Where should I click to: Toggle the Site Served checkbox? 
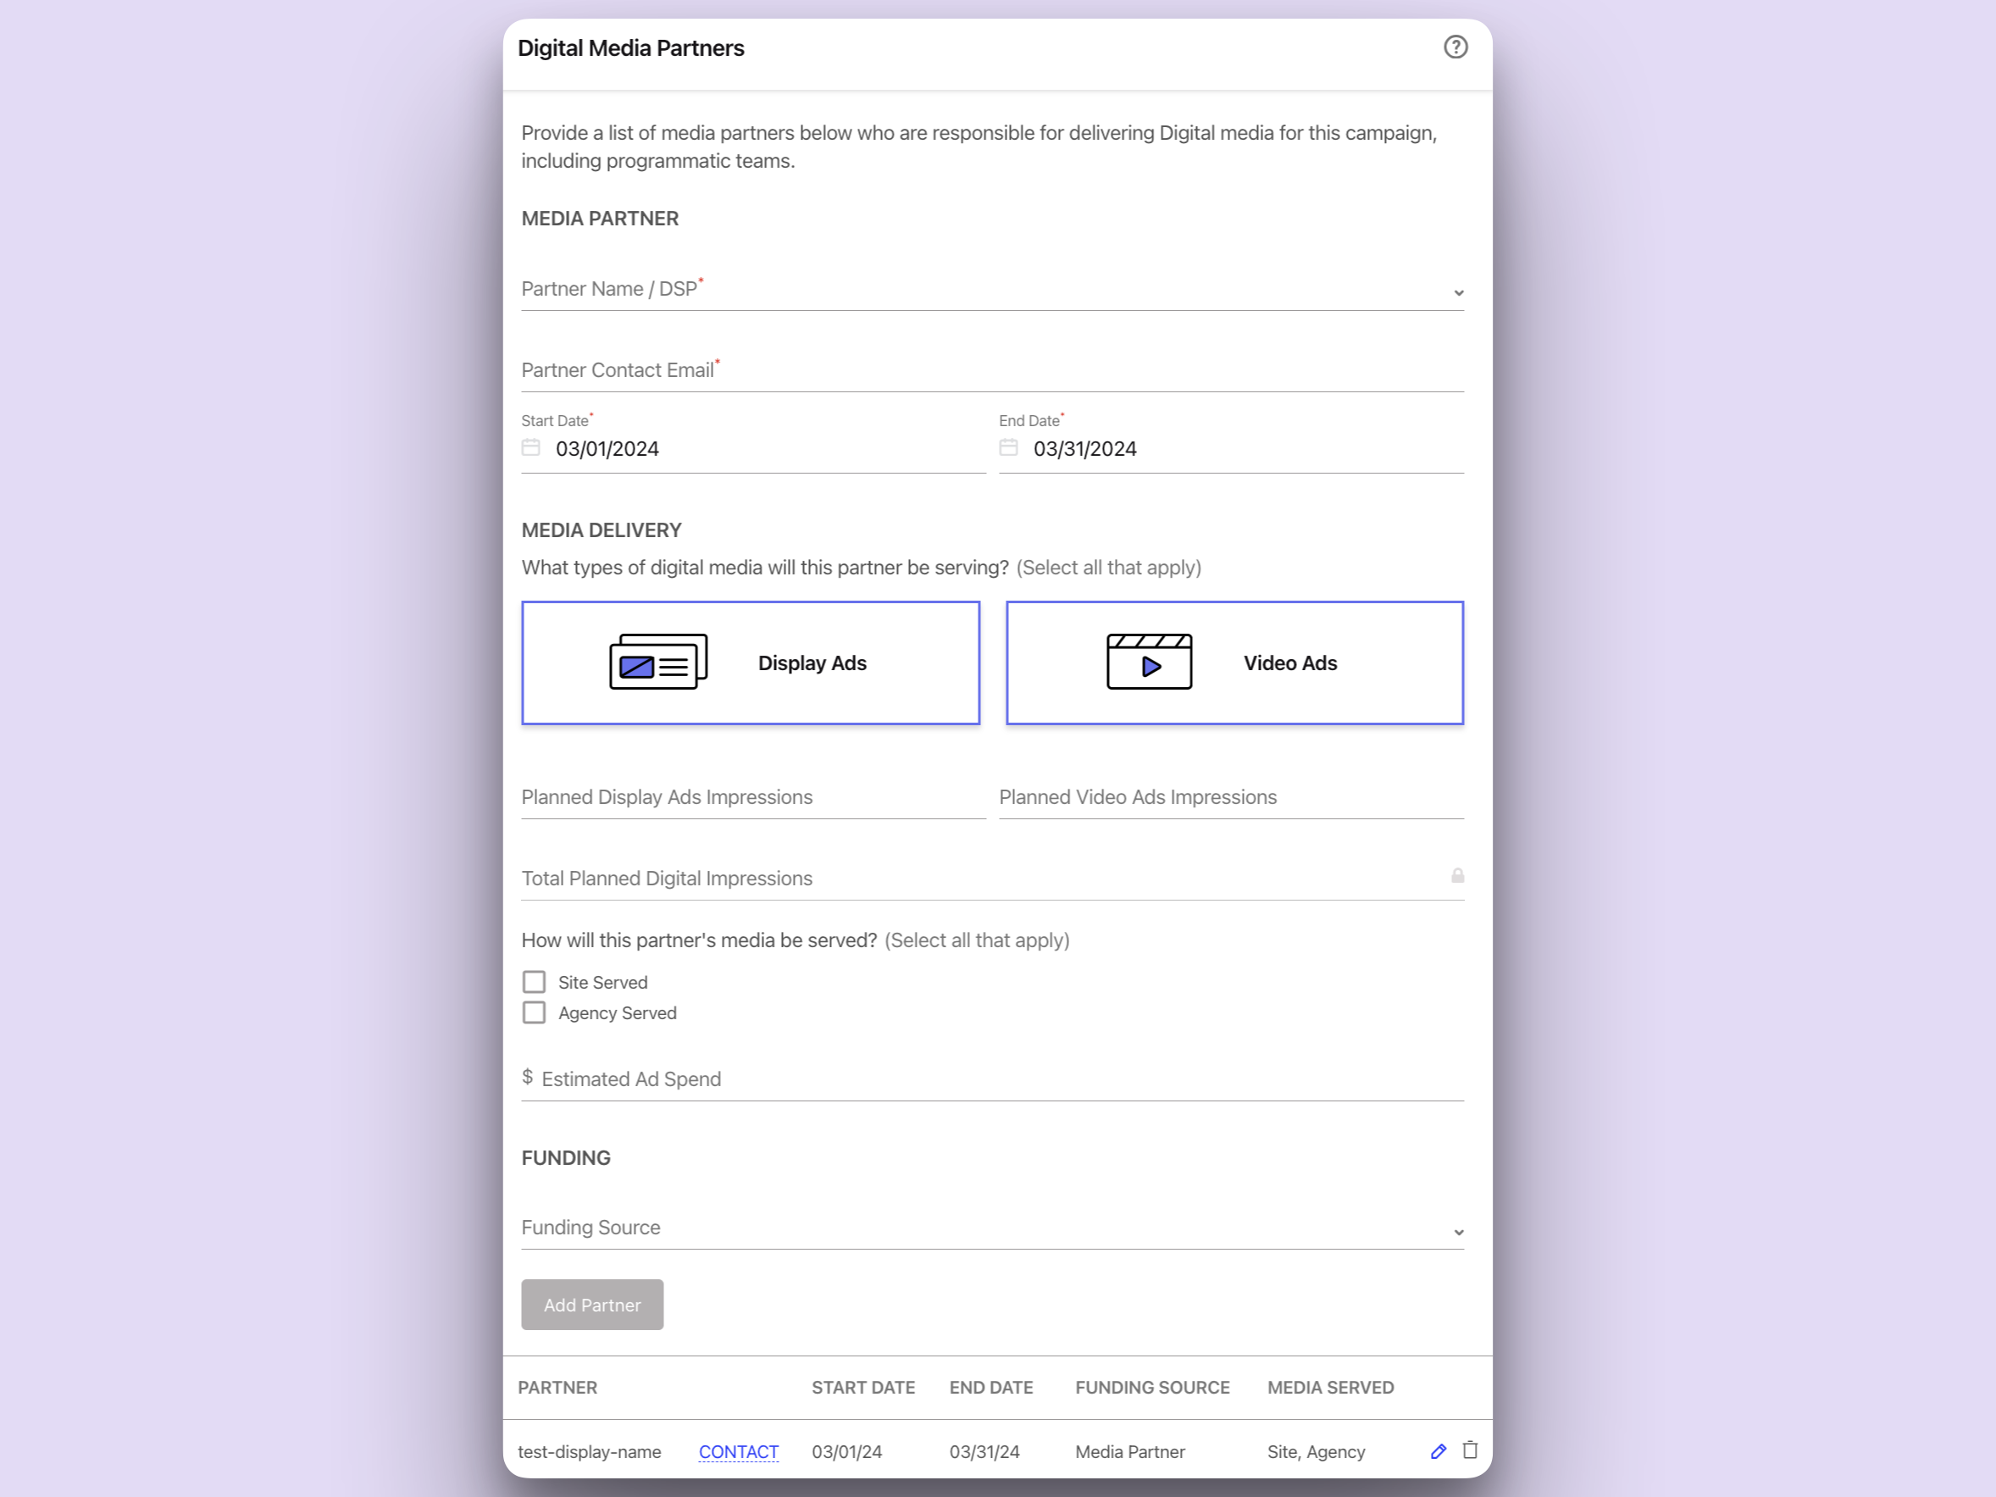(x=533, y=981)
